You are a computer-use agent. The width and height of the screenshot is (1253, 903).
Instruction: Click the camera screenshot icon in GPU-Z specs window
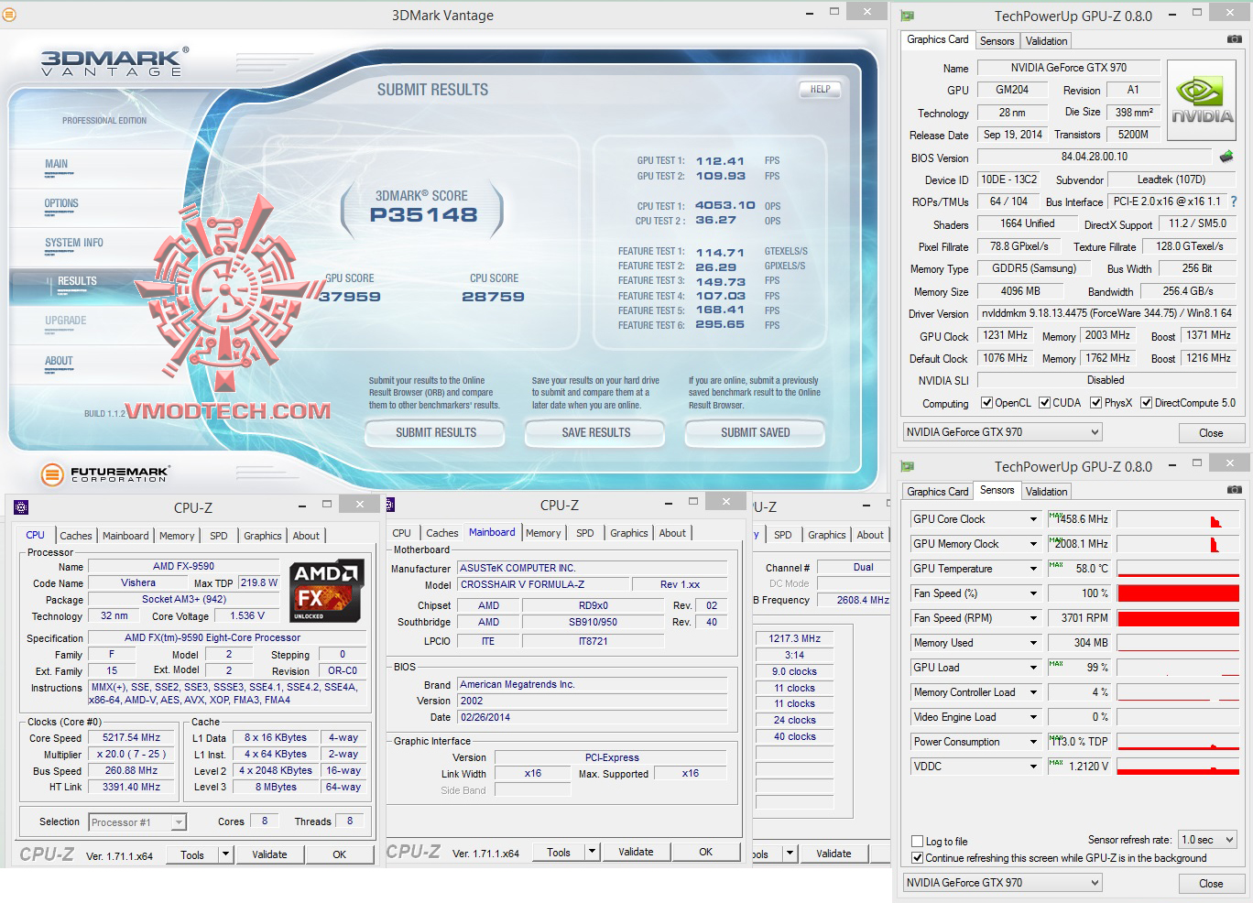(1234, 39)
